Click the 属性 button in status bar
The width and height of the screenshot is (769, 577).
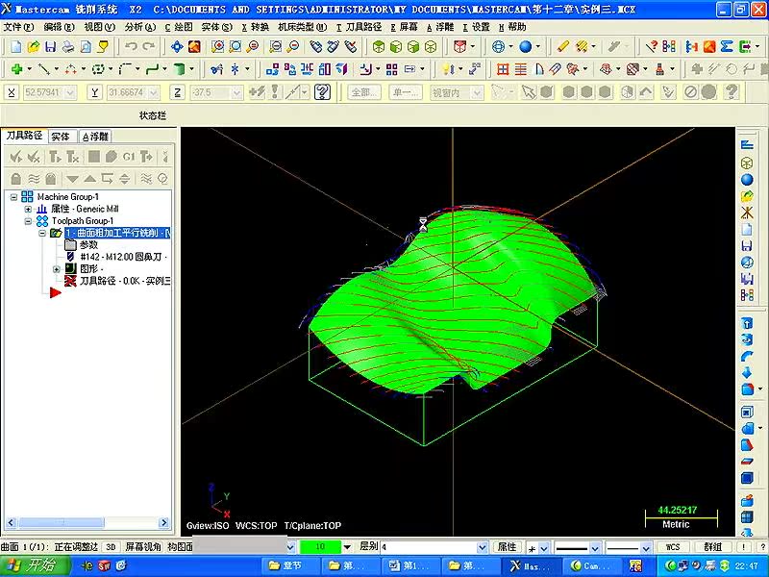(x=508, y=547)
